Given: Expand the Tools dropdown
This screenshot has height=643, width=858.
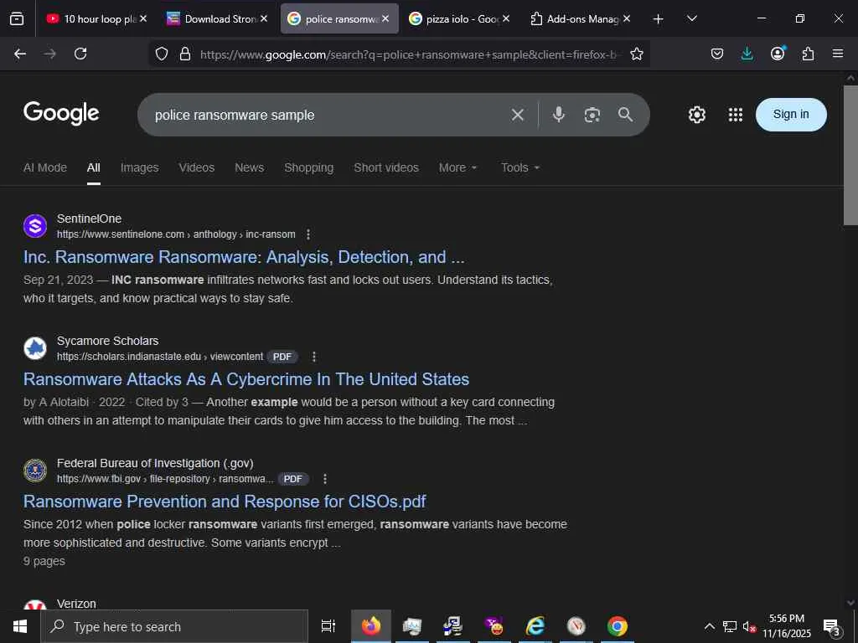Looking at the screenshot, I should [520, 167].
